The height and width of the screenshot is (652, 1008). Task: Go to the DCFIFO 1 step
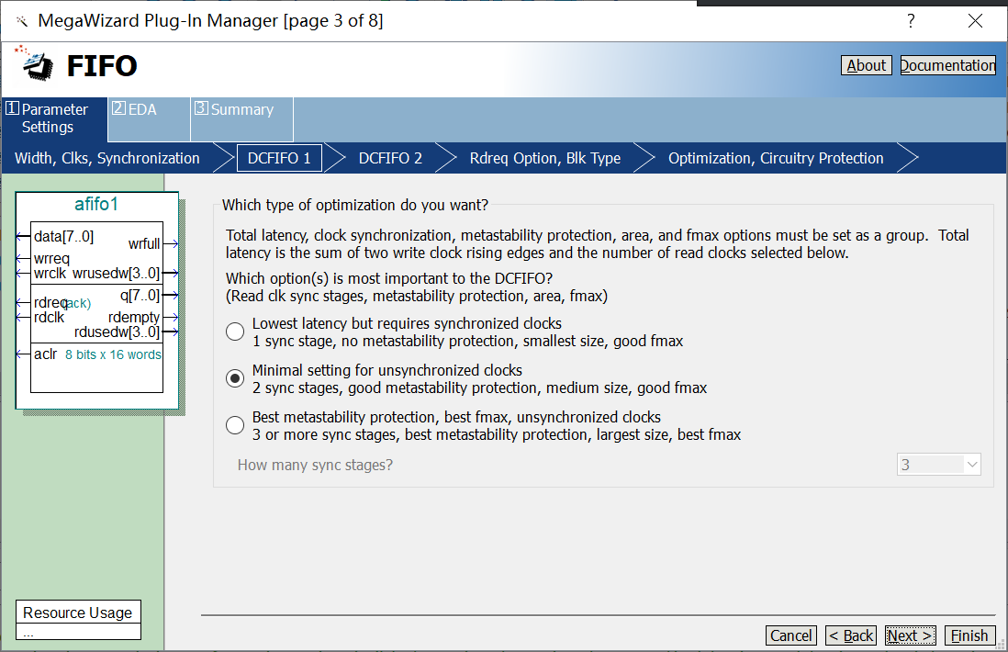click(279, 158)
